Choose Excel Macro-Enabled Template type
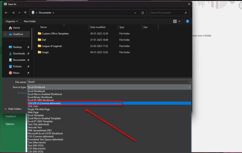242x153 pixels. [x=109, y=118]
